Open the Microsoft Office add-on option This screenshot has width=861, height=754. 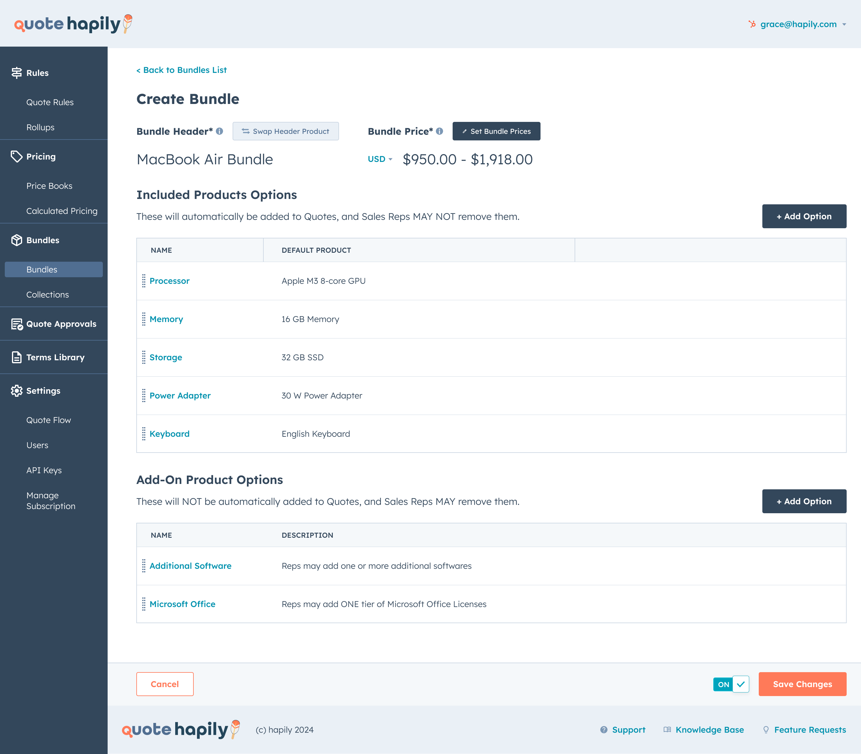coord(182,604)
